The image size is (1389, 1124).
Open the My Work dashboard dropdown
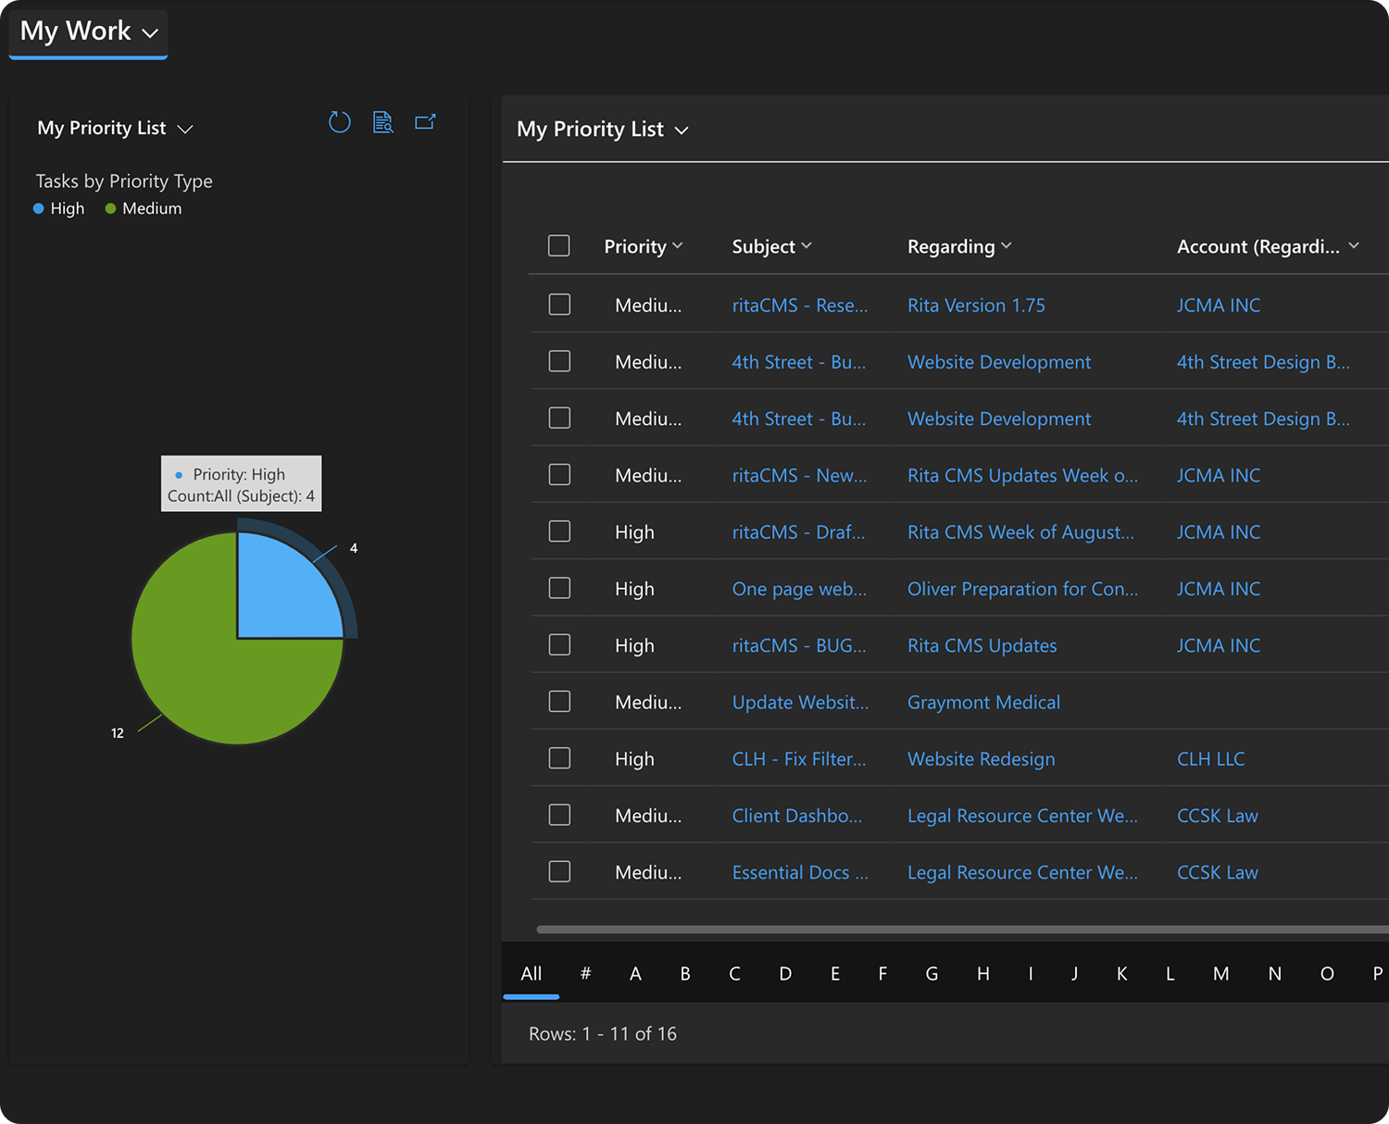tap(89, 32)
